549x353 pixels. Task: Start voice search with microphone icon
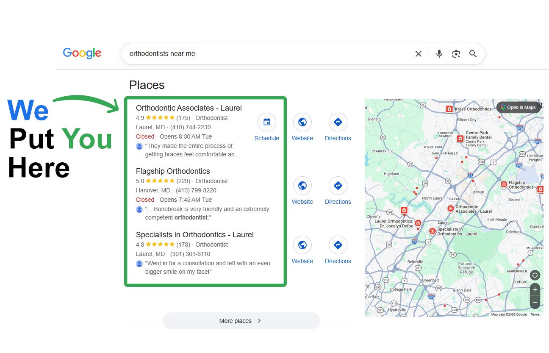click(439, 54)
